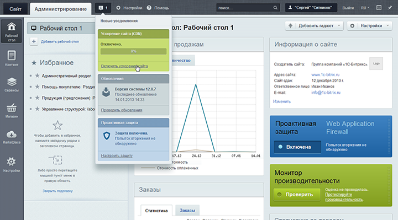Click the window layout icon in top bar

click(x=379, y=8)
